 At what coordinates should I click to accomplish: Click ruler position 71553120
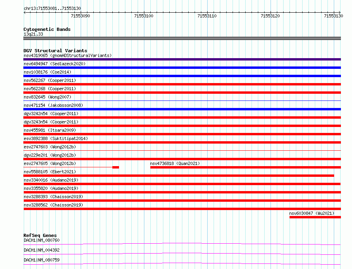pyautogui.click(x=270, y=16)
